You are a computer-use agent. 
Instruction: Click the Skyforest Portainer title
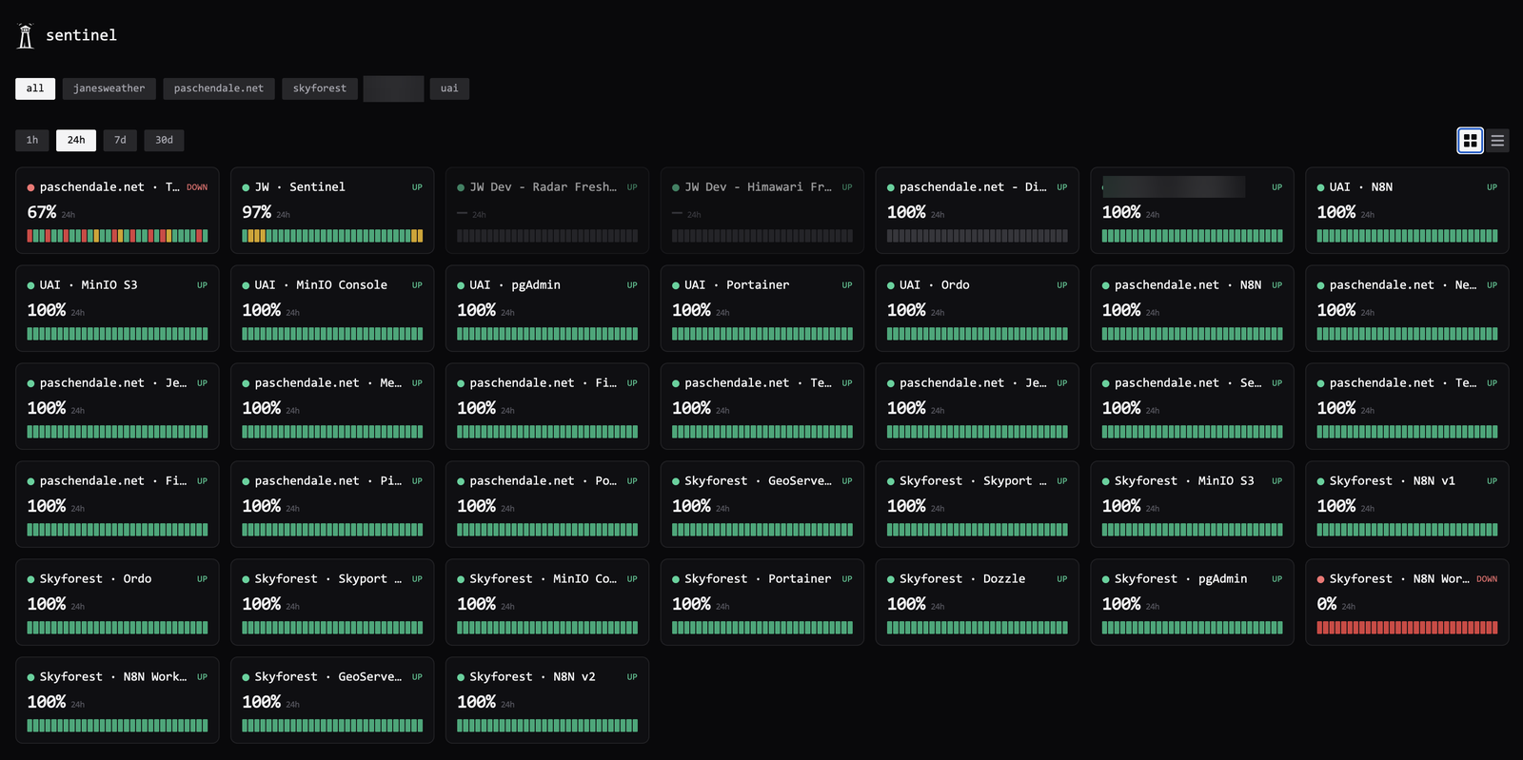[758, 578]
